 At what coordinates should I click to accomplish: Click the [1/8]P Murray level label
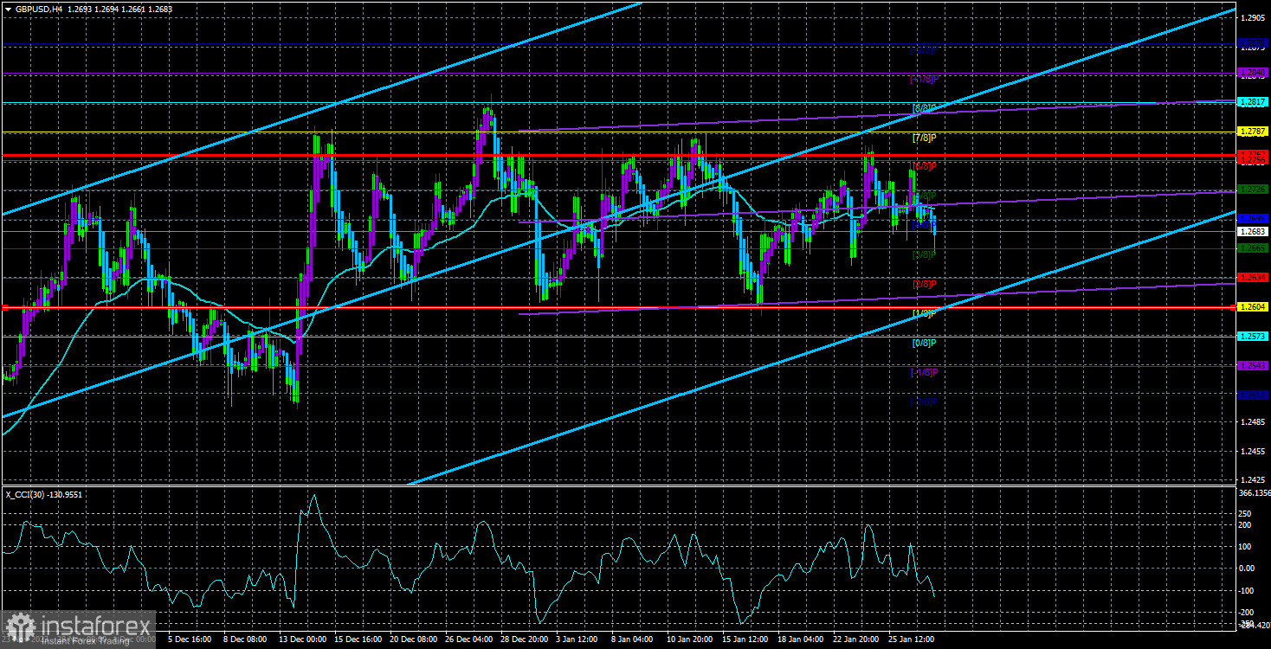tap(925, 313)
